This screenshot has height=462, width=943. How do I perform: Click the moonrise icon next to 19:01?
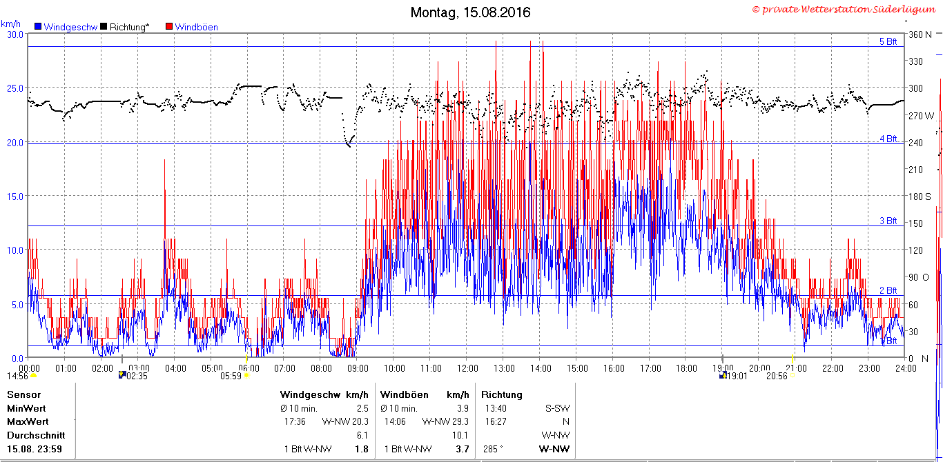pos(723,376)
